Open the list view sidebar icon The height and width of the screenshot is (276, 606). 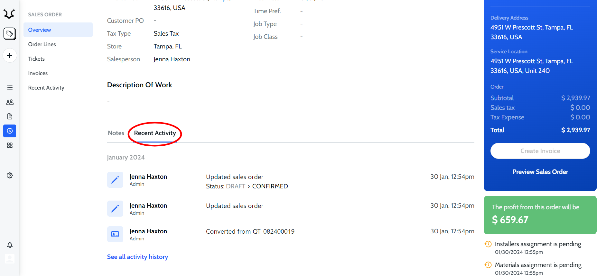click(10, 88)
